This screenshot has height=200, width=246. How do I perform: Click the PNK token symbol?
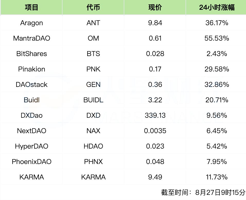point(93,69)
